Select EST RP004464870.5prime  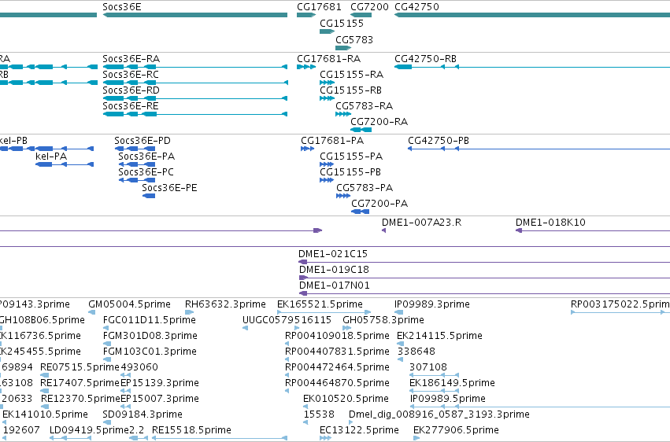338,383
